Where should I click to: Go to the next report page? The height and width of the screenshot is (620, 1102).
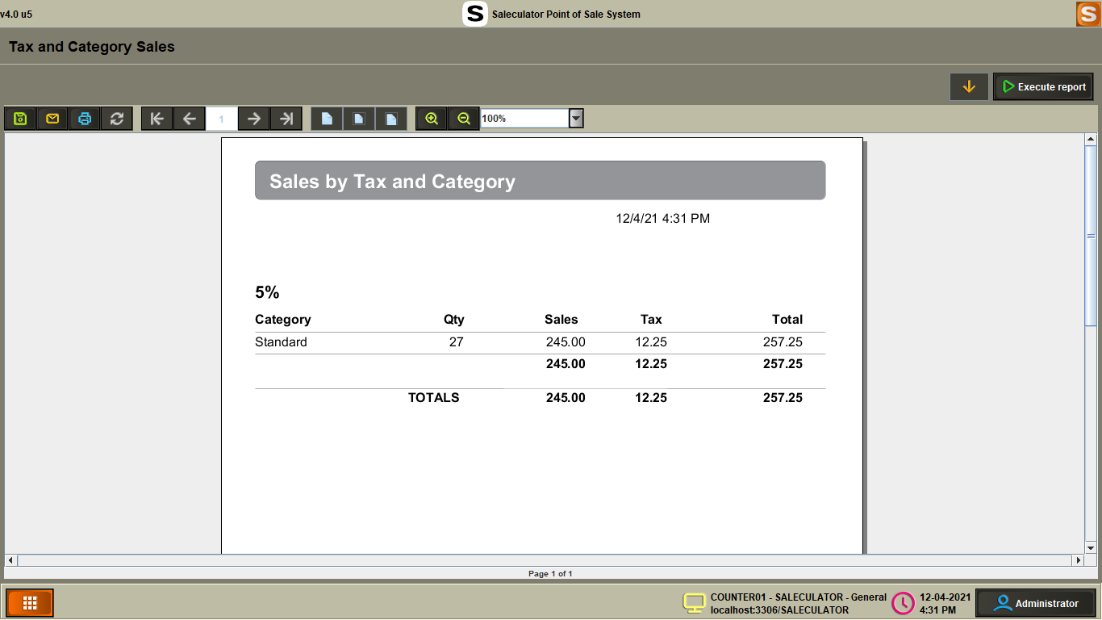(x=254, y=119)
